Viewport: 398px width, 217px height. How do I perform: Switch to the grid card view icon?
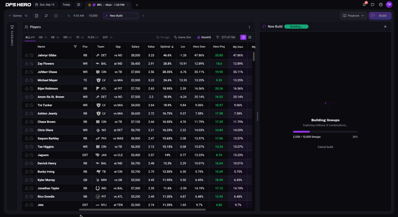click(x=250, y=37)
